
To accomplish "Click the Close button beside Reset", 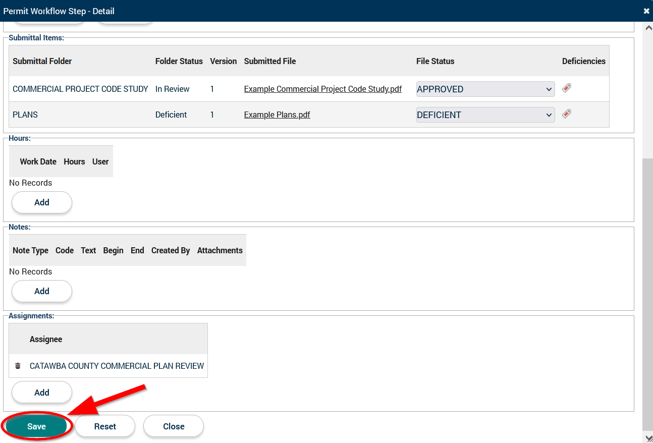I will coord(174,426).
